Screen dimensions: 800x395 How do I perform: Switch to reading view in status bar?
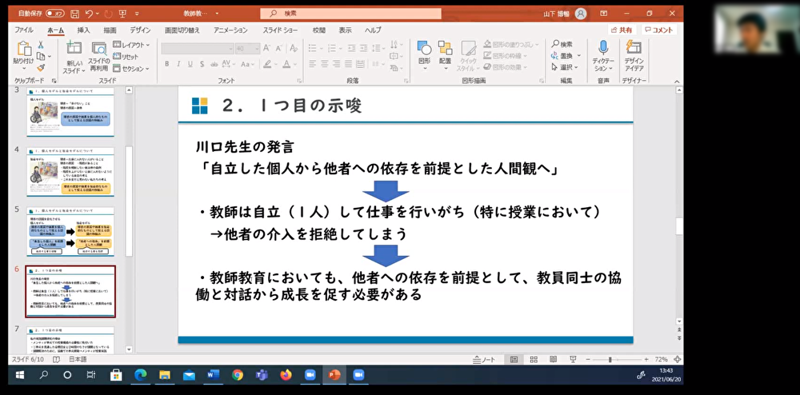coord(553,359)
